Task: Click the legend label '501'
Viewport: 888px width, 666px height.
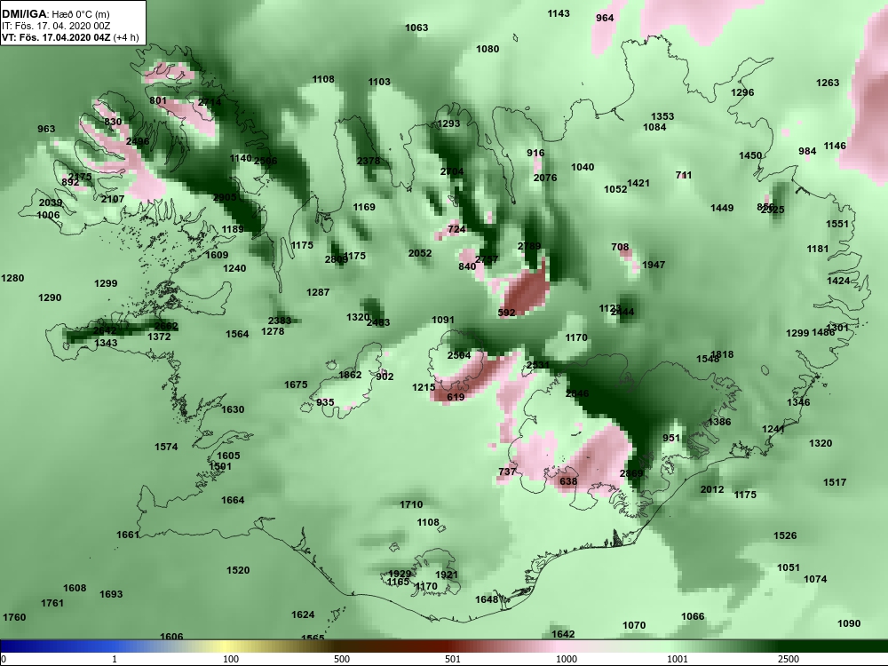Action: pyautogui.click(x=453, y=659)
